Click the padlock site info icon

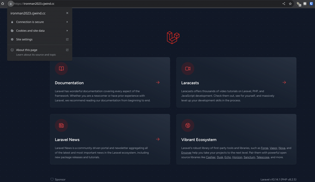(11, 4)
